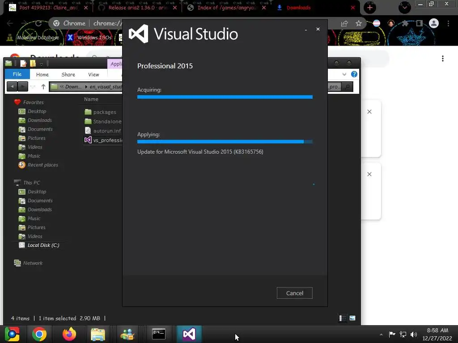Open Downloads under This PC

coord(35,209)
